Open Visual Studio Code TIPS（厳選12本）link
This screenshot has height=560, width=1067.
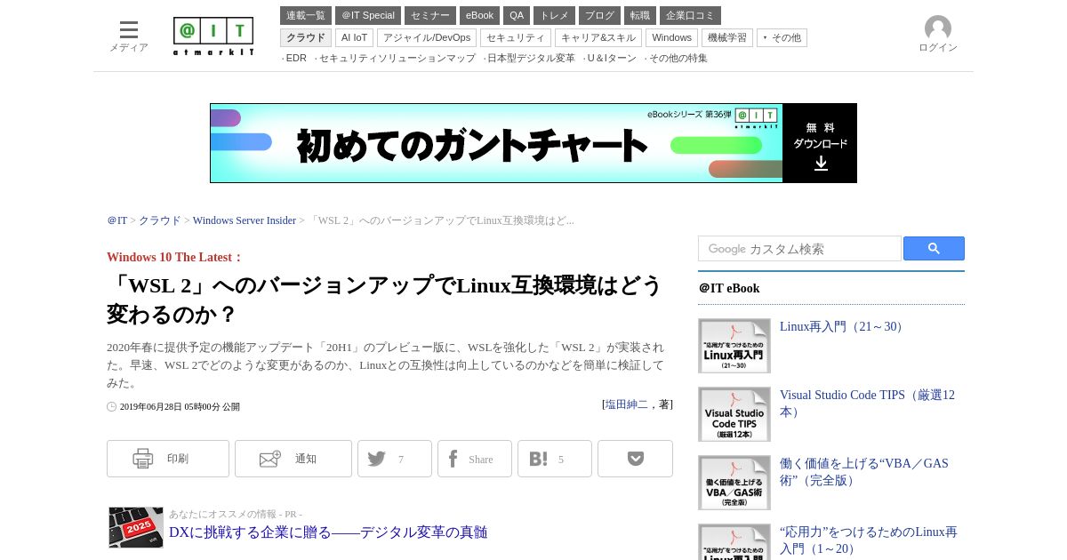click(x=868, y=404)
